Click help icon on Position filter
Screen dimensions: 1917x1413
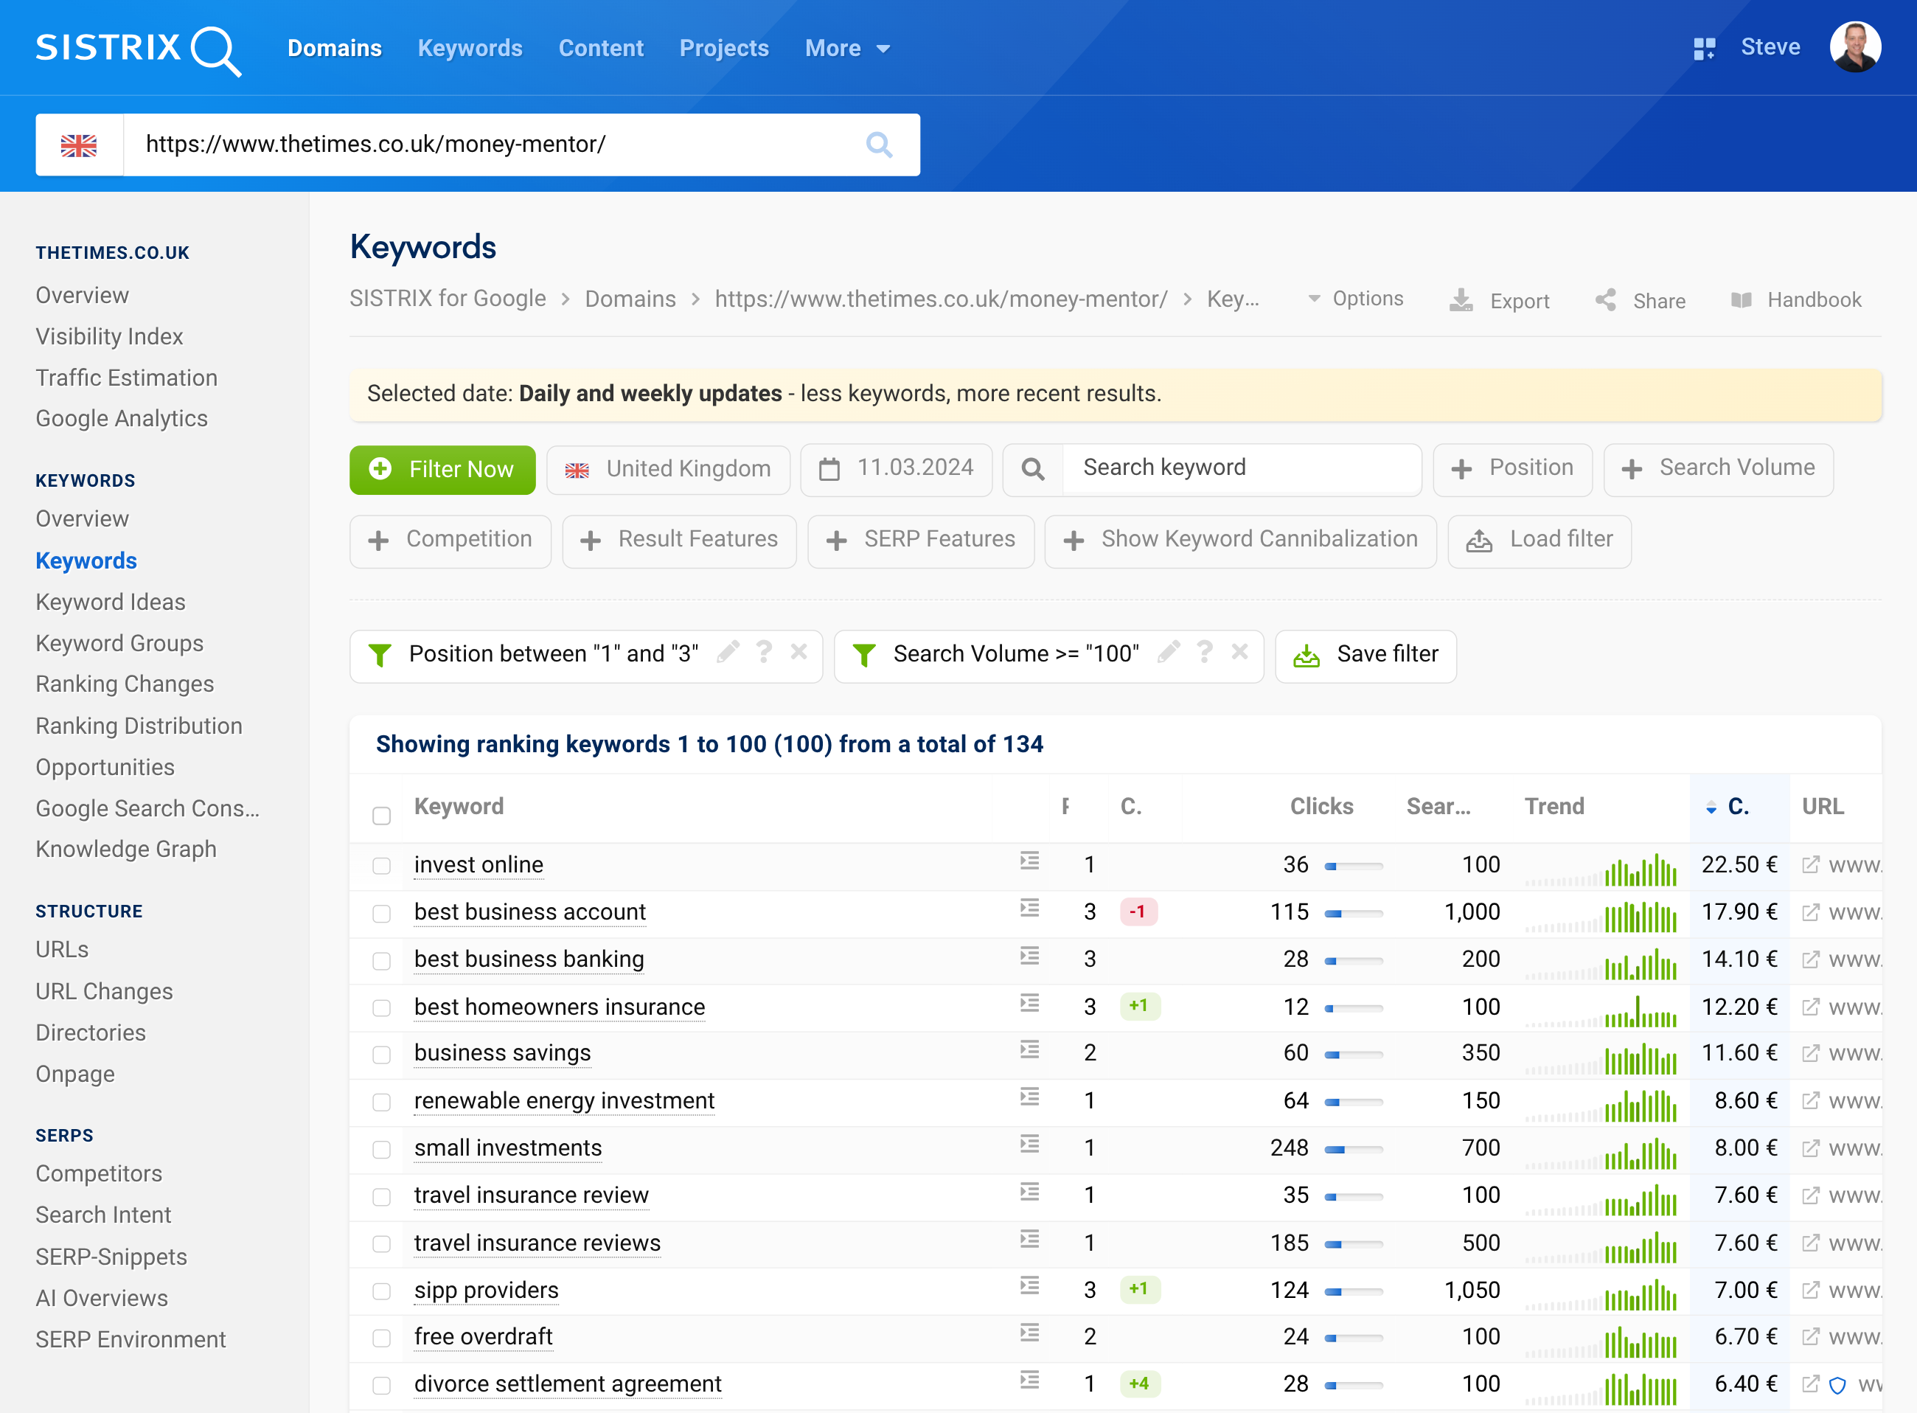(x=765, y=653)
